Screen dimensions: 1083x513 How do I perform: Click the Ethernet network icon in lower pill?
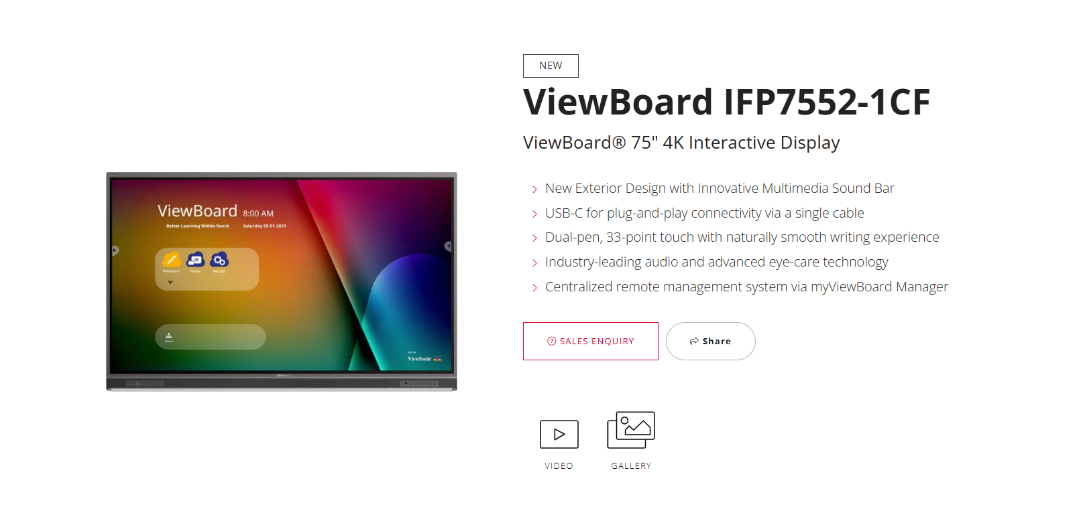click(169, 336)
